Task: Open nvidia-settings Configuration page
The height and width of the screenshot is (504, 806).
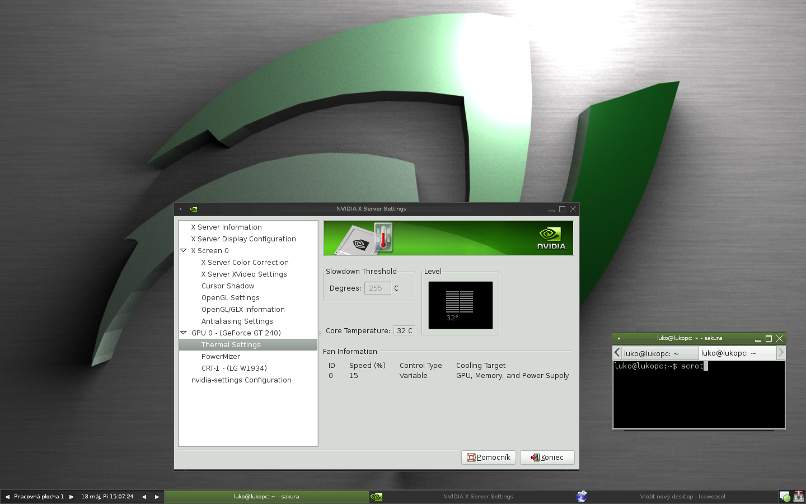Action: [241, 380]
